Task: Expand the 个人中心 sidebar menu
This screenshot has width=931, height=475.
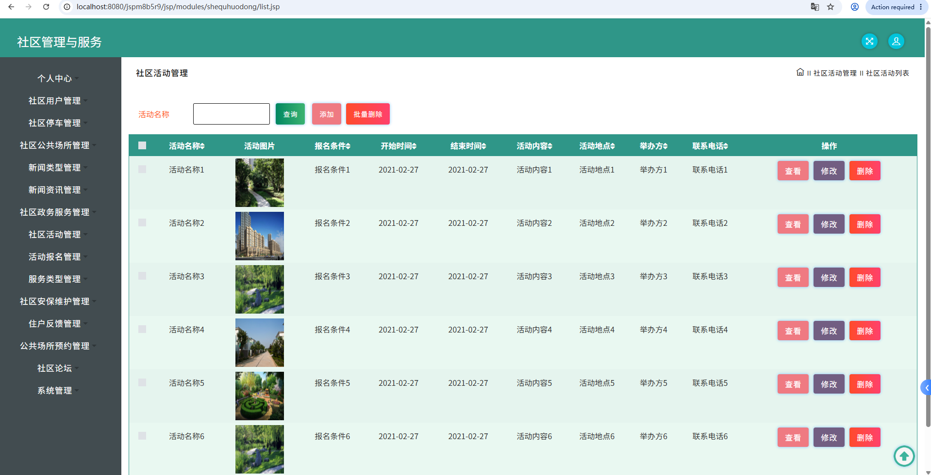Action: (58, 79)
